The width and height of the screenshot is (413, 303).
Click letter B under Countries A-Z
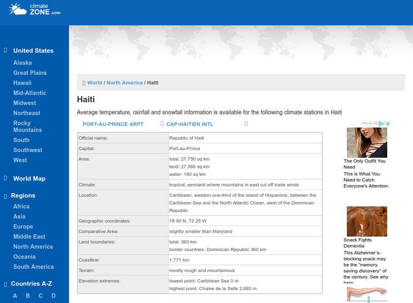click(27, 296)
